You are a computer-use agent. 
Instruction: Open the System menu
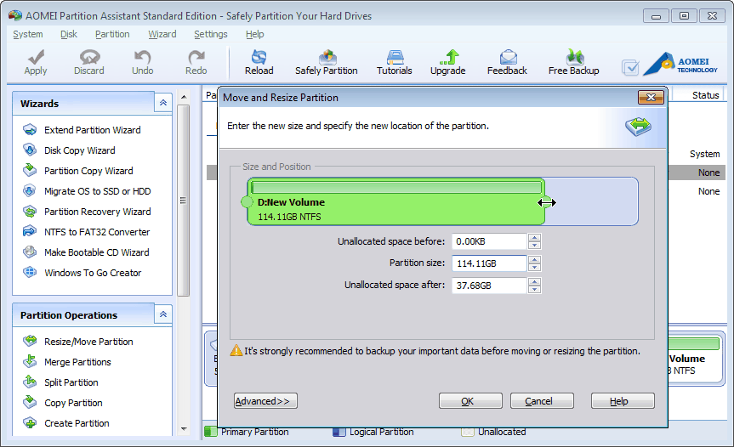click(x=28, y=34)
